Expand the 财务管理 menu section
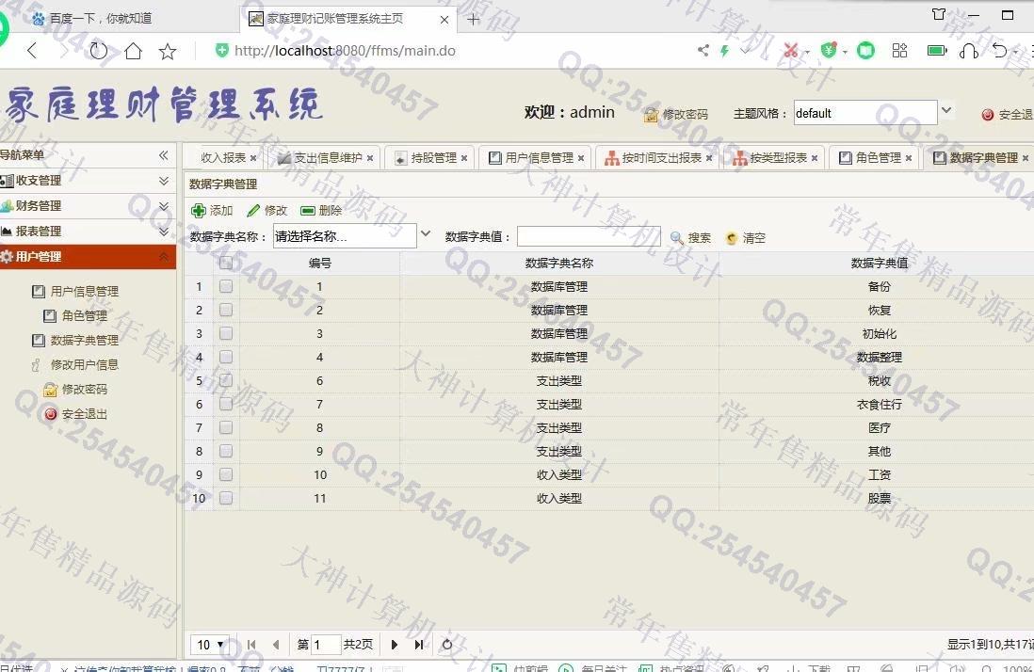Image resolution: width=1034 pixels, height=672 pixels. (x=164, y=206)
